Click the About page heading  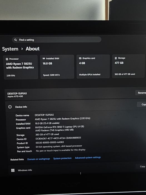click(x=33, y=49)
